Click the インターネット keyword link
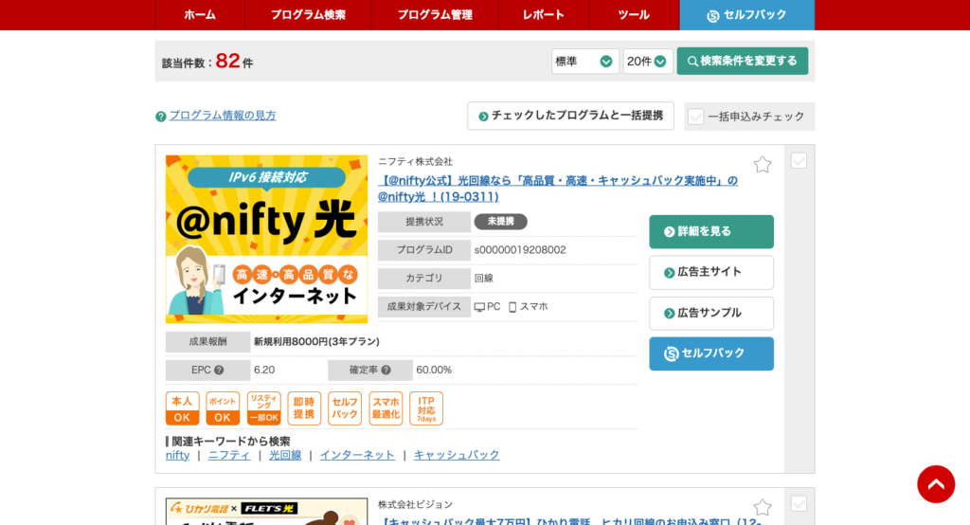Viewport: 970px width, 525px height. pos(357,455)
